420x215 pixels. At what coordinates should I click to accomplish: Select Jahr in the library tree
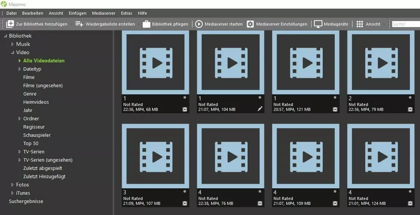point(28,110)
